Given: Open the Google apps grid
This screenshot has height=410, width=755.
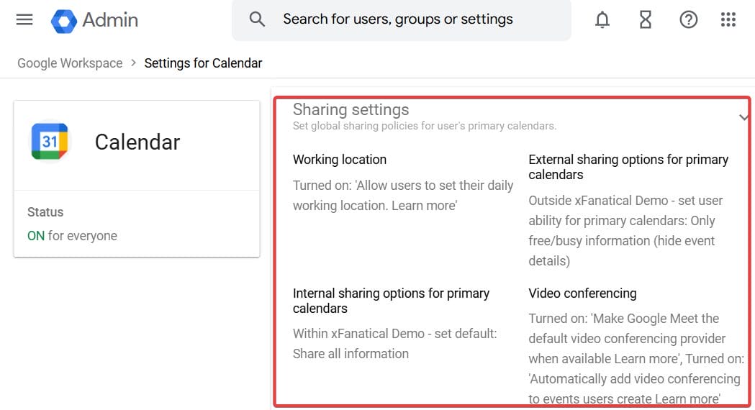Looking at the screenshot, I should (x=728, y=19).
